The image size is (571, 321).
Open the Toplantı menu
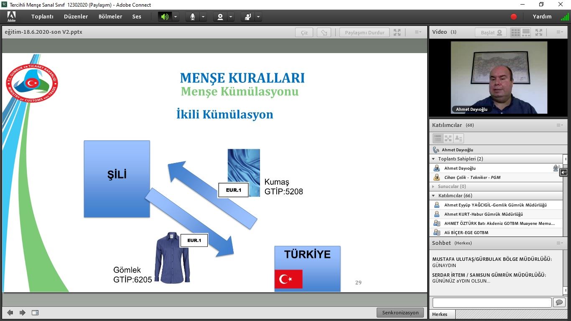point(42,17)
